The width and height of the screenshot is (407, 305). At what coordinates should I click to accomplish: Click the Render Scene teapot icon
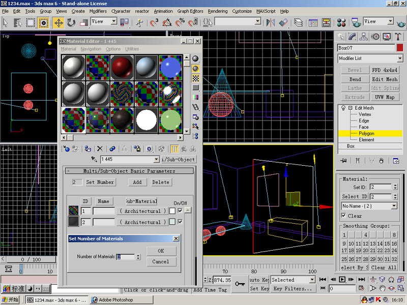tap(356, 23)
